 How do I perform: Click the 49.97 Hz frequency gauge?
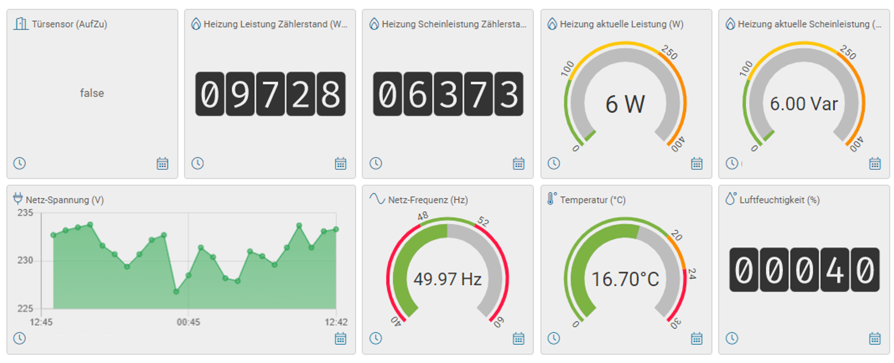[x=447, y=279]
